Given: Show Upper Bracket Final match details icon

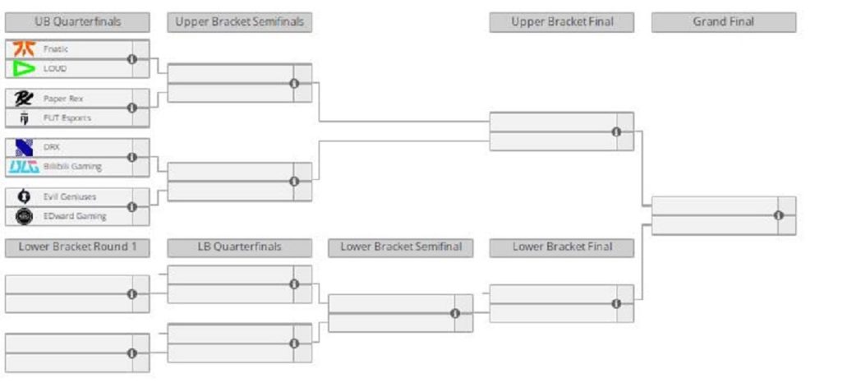Looking at the screenshot, I should (x=616, y=131).
